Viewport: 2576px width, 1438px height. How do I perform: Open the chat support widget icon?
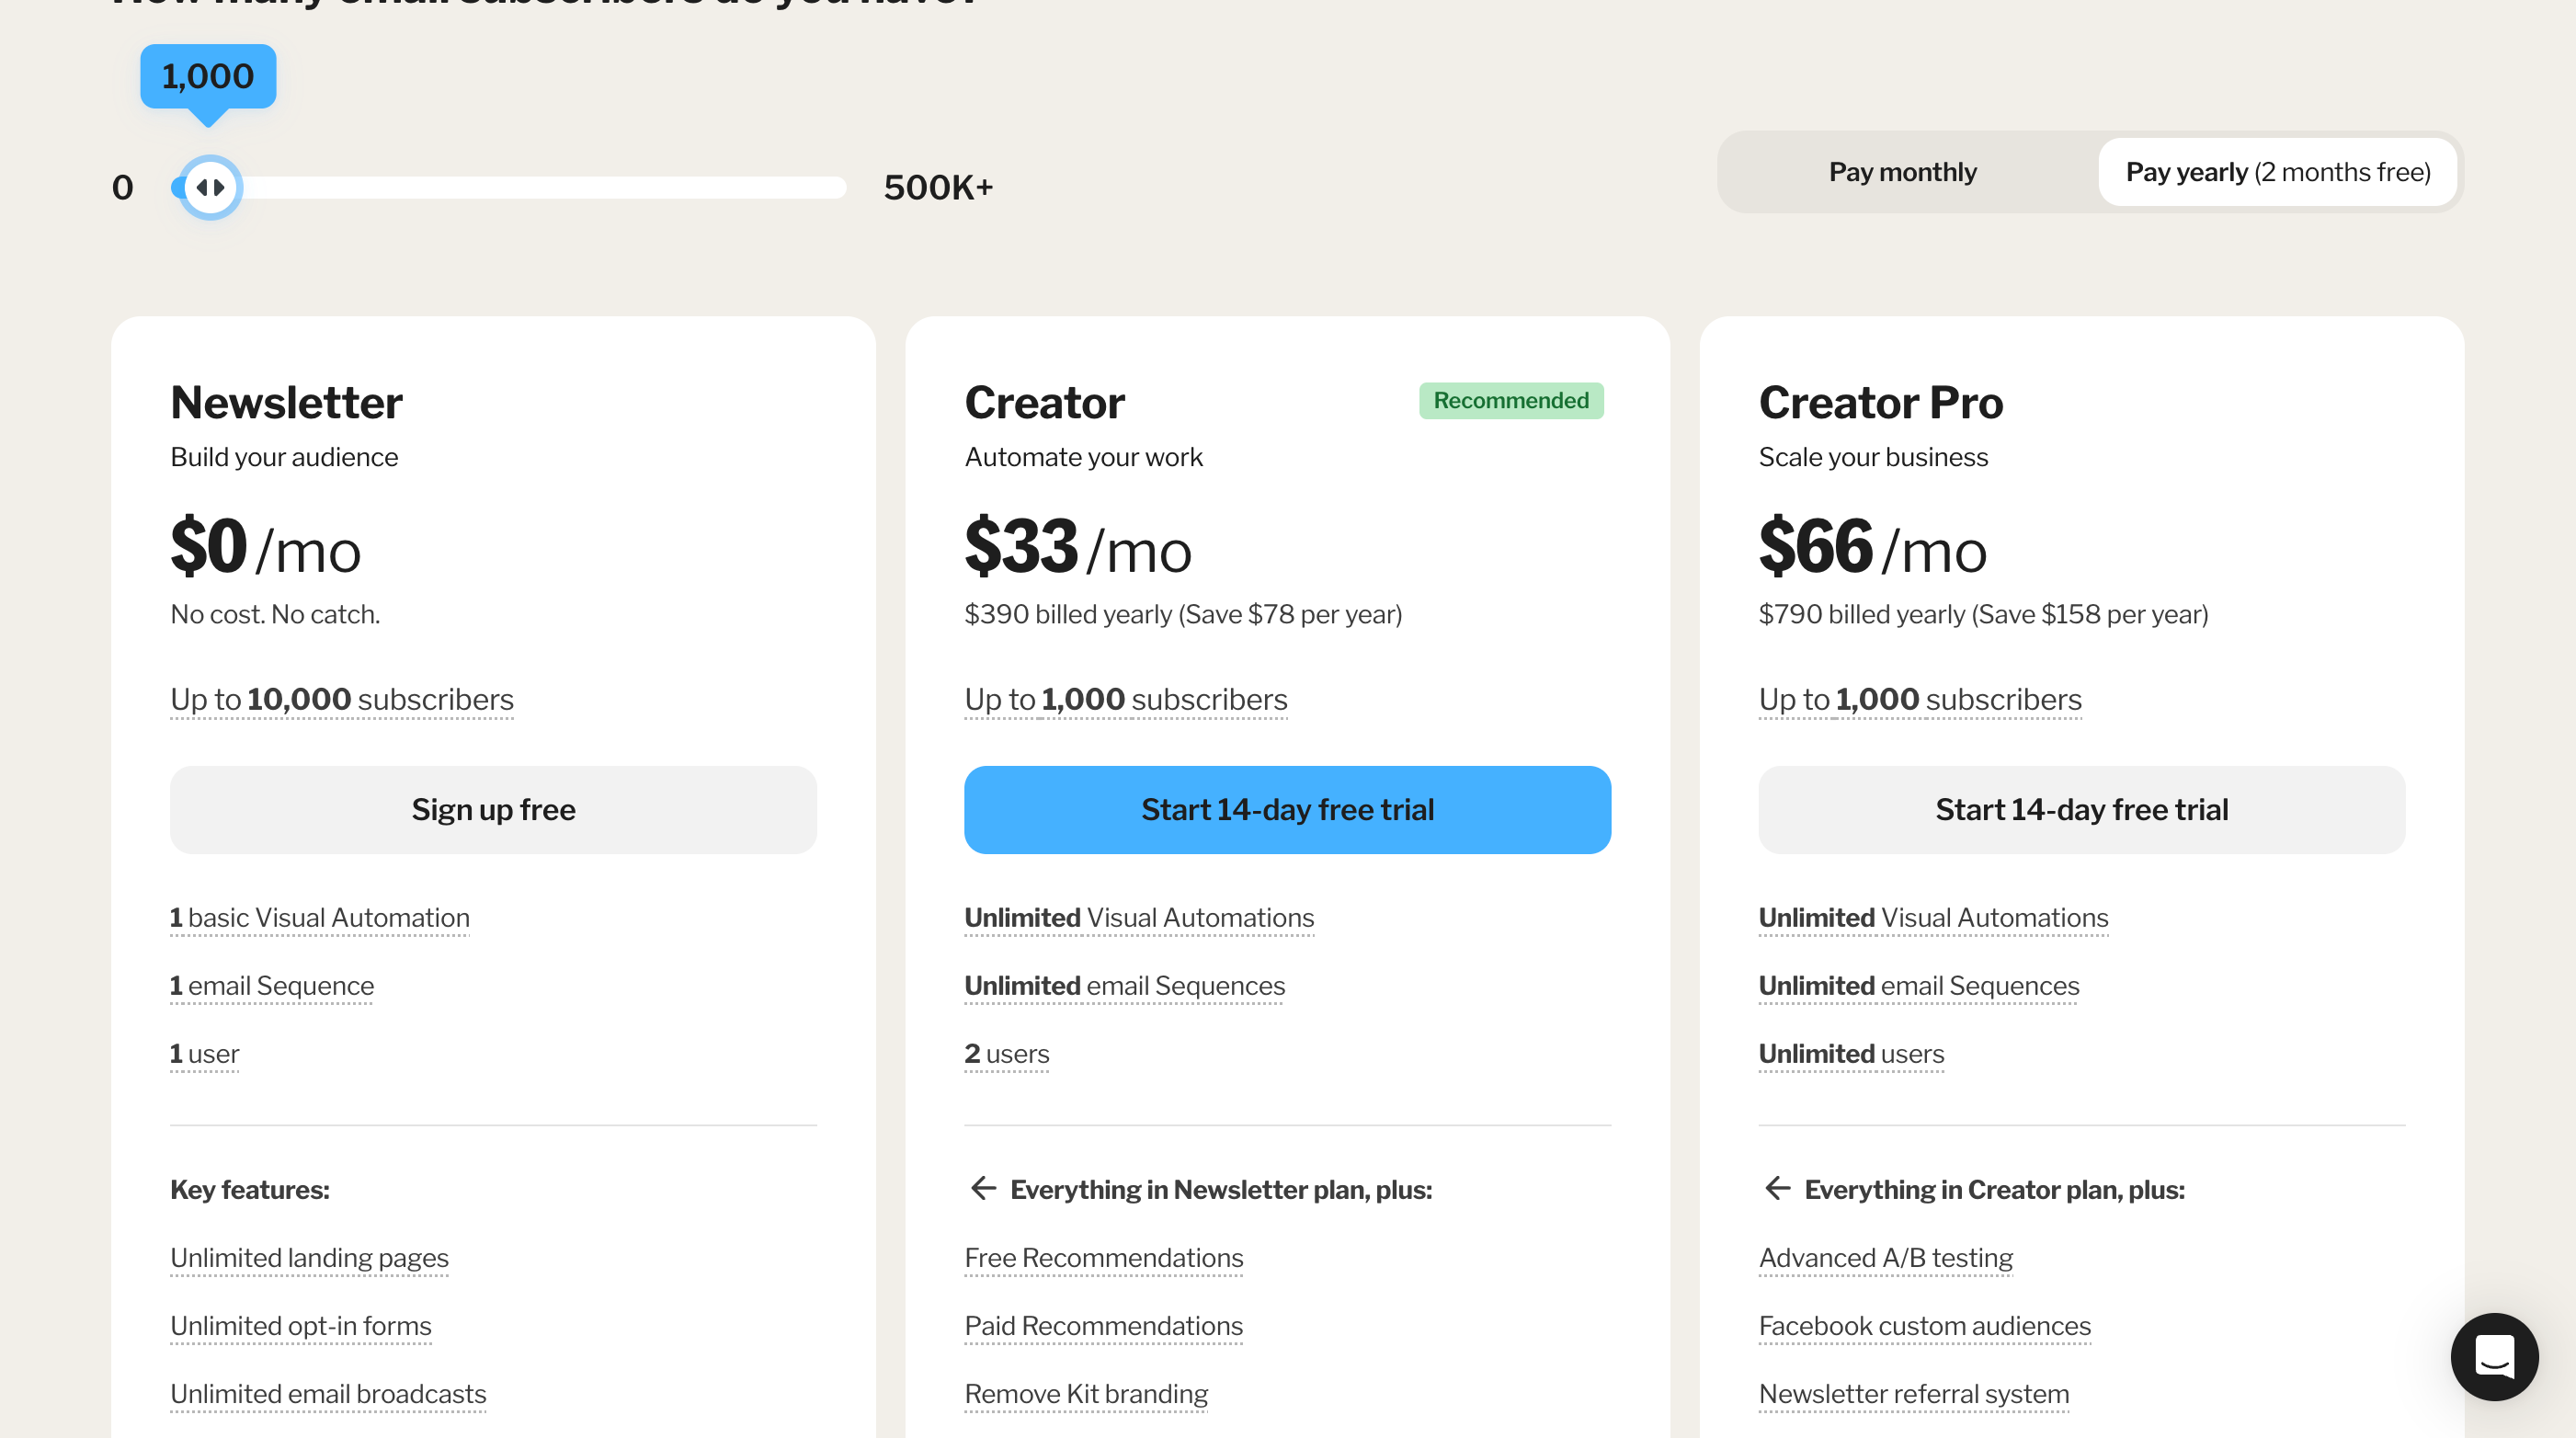point(2493,1356)
